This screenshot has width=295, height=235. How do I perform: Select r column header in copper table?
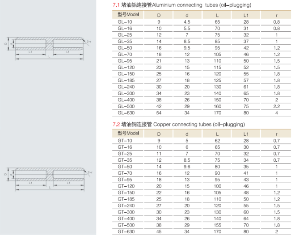click(x=277, y=134)
